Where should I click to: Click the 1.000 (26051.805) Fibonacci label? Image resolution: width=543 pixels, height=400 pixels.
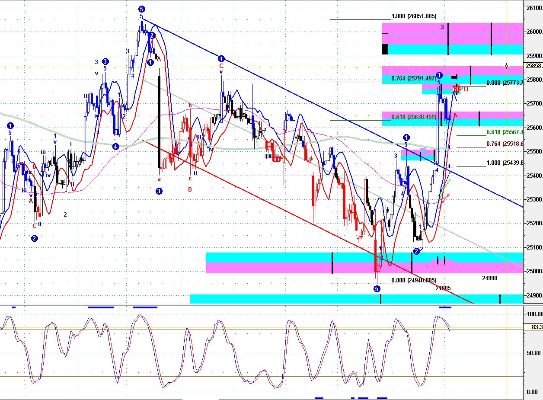coord(413,16)
